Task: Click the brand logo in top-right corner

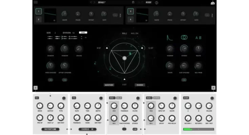Action: [212, 3]
